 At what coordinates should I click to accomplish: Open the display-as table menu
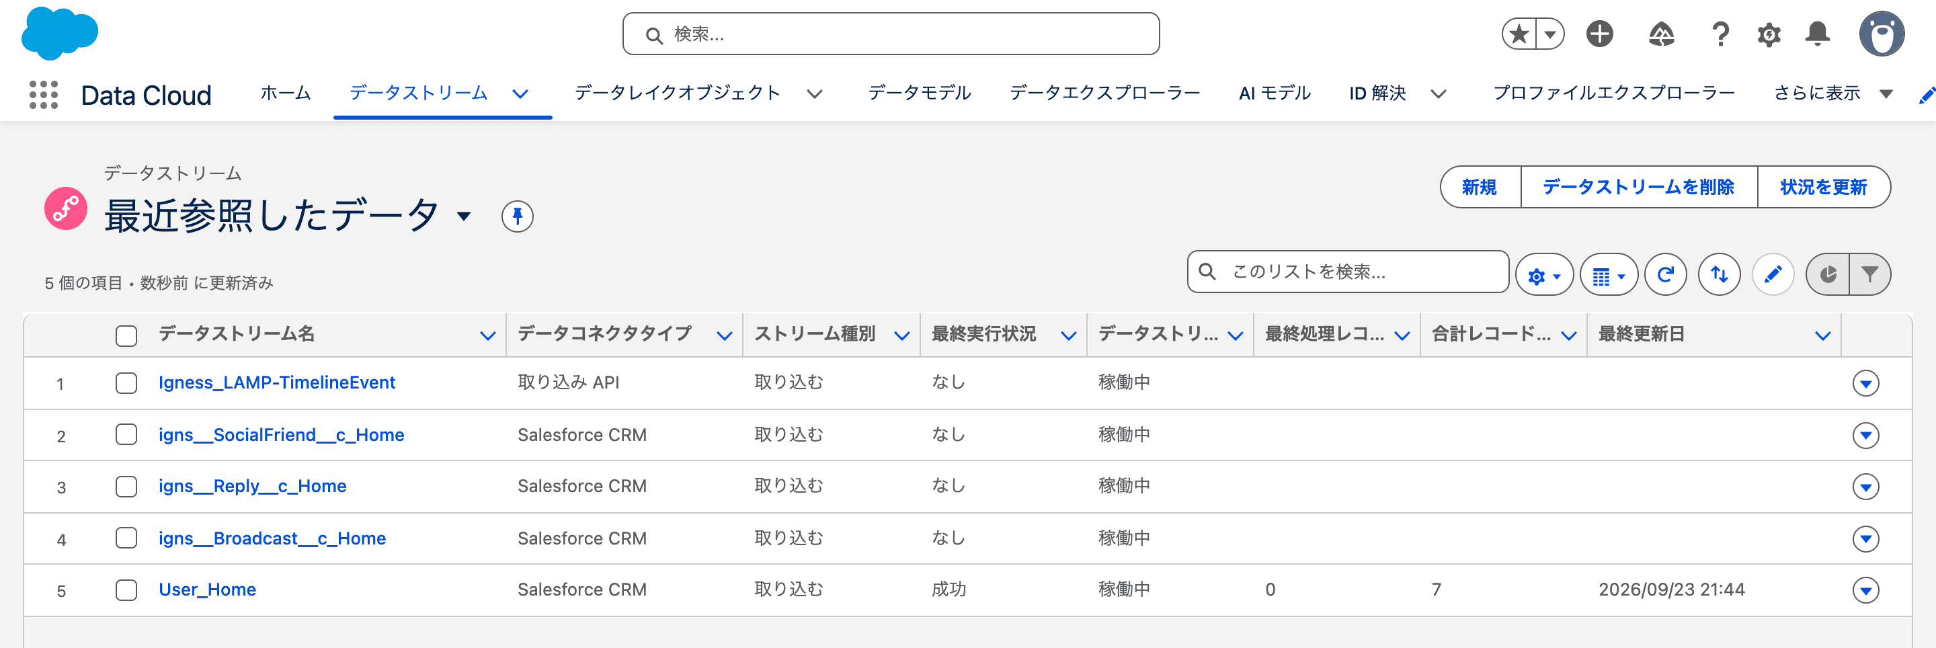1609,275
